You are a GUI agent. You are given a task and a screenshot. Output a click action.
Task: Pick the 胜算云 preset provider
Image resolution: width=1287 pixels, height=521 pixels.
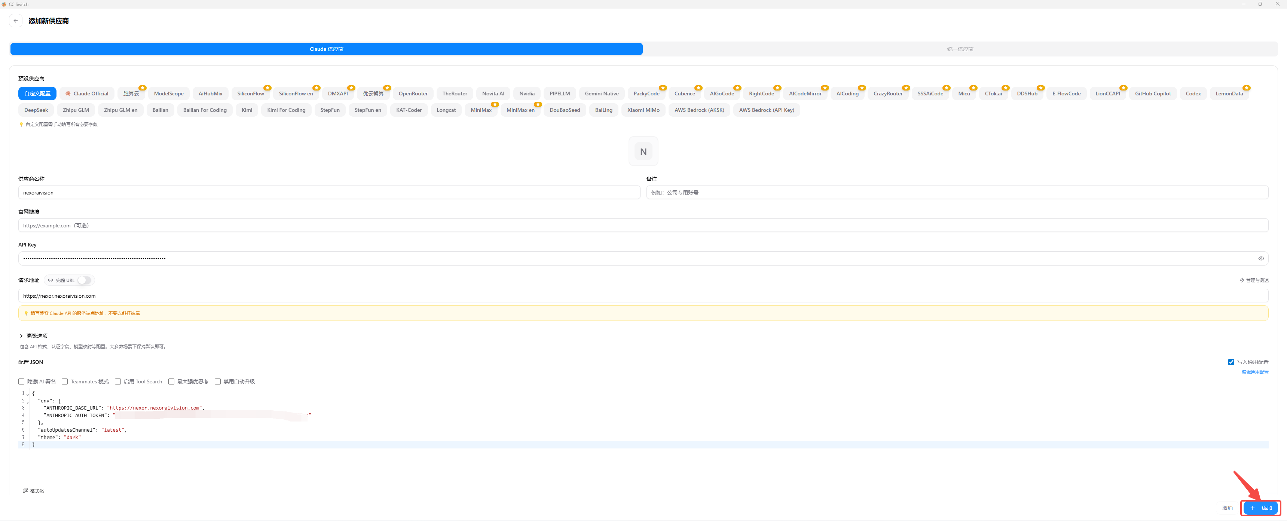131,94
